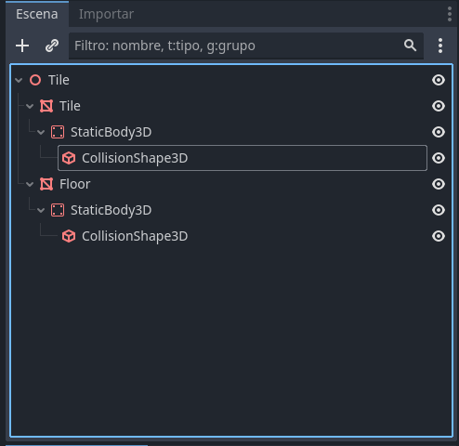Click the search magnifier icon in filter
The image size is (459, 446).
(x=410, y=46)
